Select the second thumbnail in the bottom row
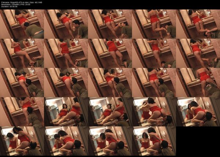 66,141
